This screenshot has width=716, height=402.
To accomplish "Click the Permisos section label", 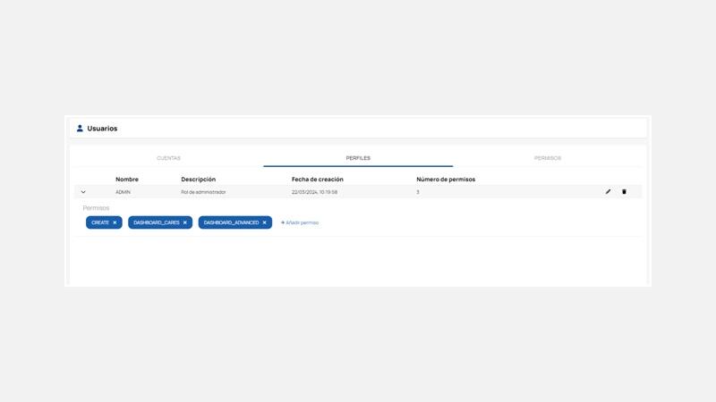I will [x=96, y=208].
